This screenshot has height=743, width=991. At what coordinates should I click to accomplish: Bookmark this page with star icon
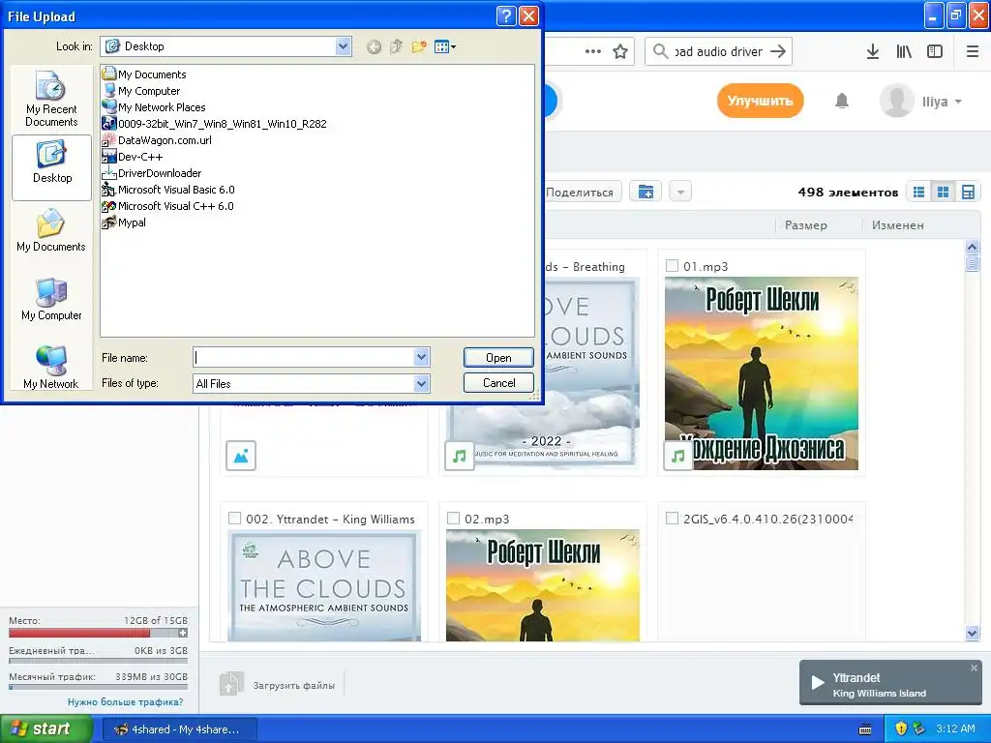coord(620,51)
